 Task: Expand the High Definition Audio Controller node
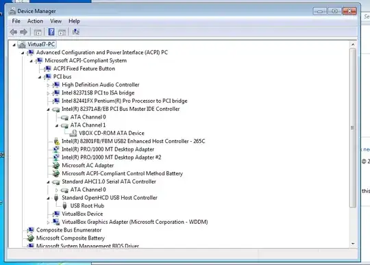coord(48,85)
